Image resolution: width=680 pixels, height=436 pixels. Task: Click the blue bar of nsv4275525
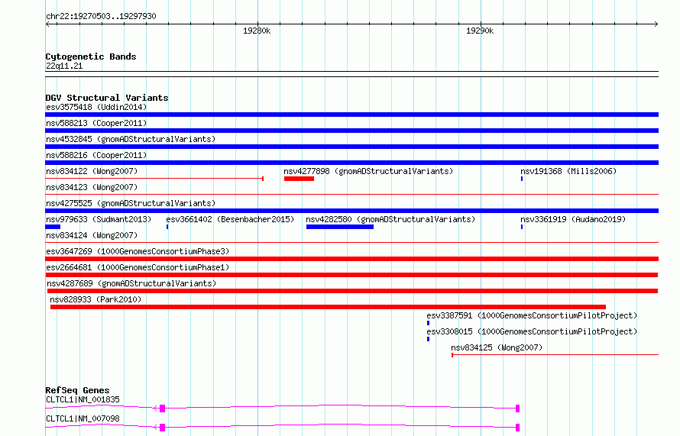[351, 211]
